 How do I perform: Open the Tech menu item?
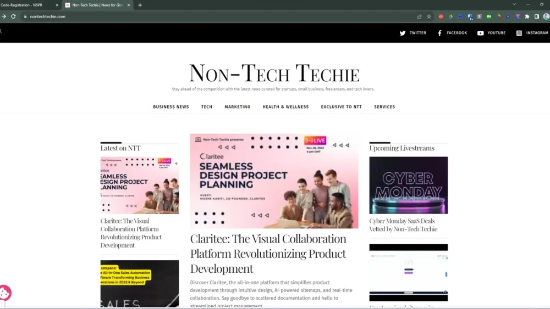coord(207,106)
